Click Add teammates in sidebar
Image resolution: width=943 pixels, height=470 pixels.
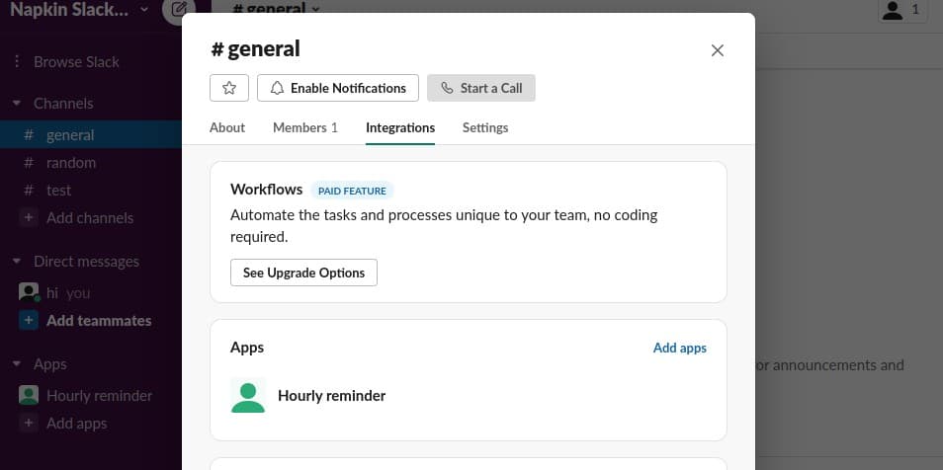pyautogui.click(x=99, y=320)
